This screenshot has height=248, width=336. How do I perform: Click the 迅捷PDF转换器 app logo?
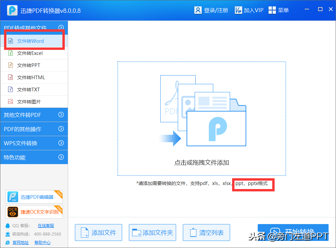click(12, 10)
